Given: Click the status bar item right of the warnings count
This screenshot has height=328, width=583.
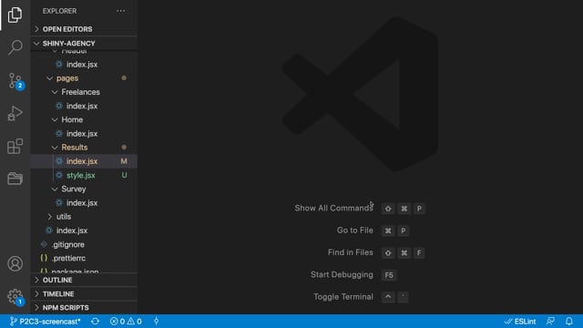Looking at the screenshot, I should pyautogui.click(x=157, y=322).
